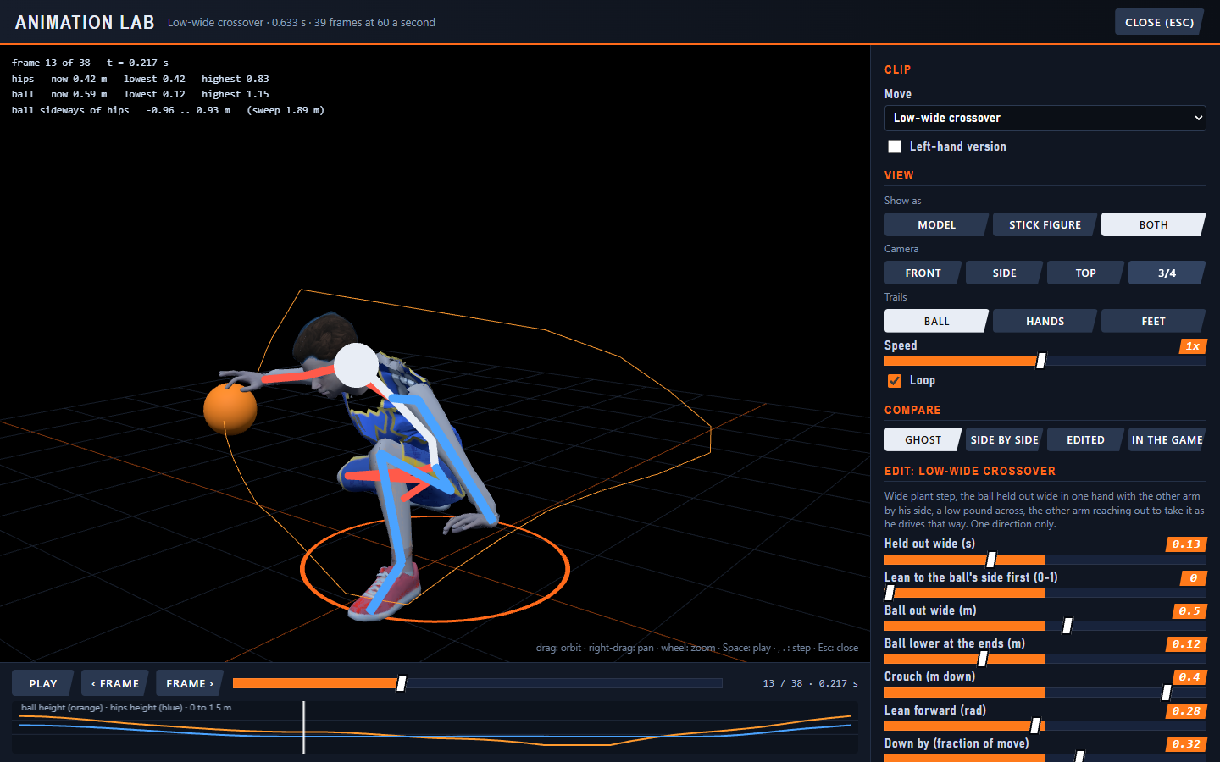1220x762 pixels.
Task: Click the Ball lower at the ends slider
Action: (1045, 659)
